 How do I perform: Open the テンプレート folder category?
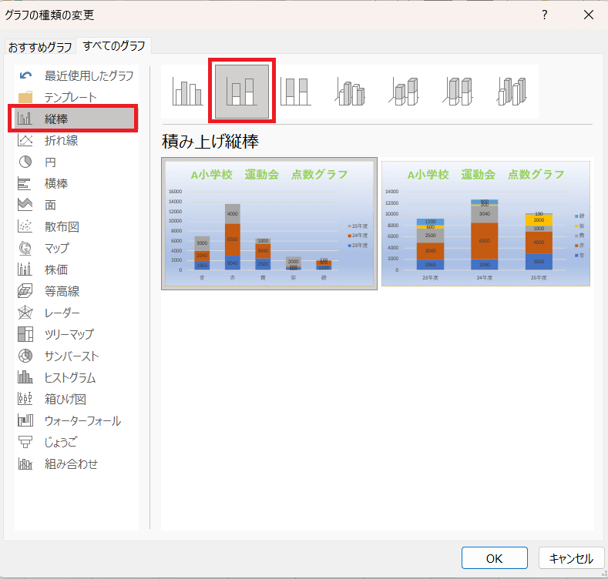coord(76,97)
